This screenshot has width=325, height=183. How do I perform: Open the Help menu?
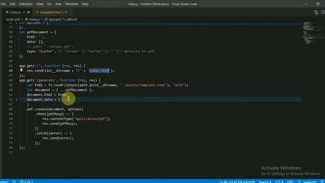point(85,4)
